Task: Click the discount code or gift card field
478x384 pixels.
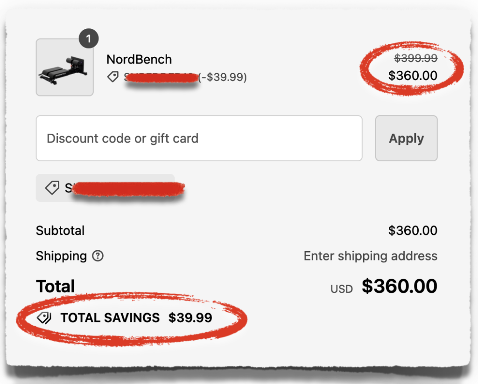Action: [199, 138]
